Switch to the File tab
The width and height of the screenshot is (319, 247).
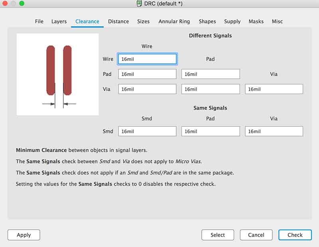(x=39, y=22)
